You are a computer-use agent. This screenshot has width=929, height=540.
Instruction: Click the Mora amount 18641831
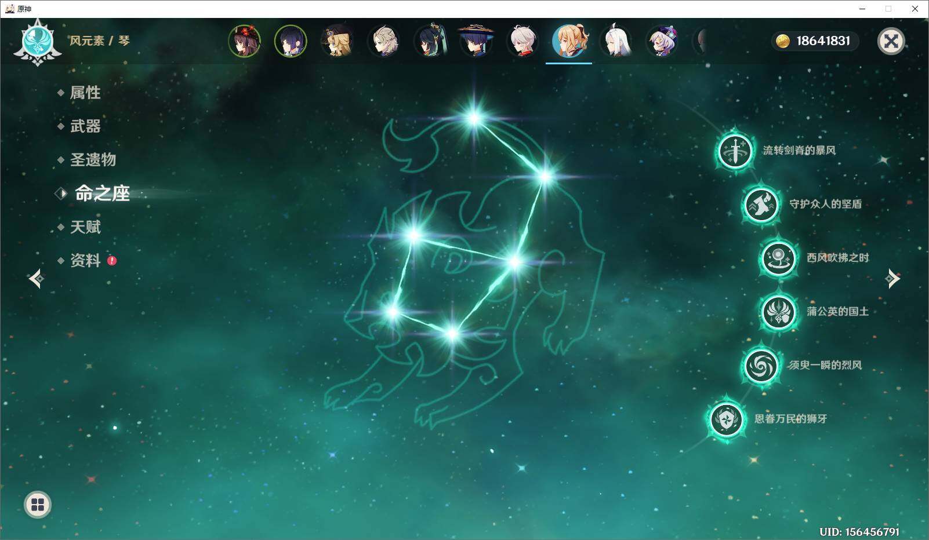click(823, 41)
